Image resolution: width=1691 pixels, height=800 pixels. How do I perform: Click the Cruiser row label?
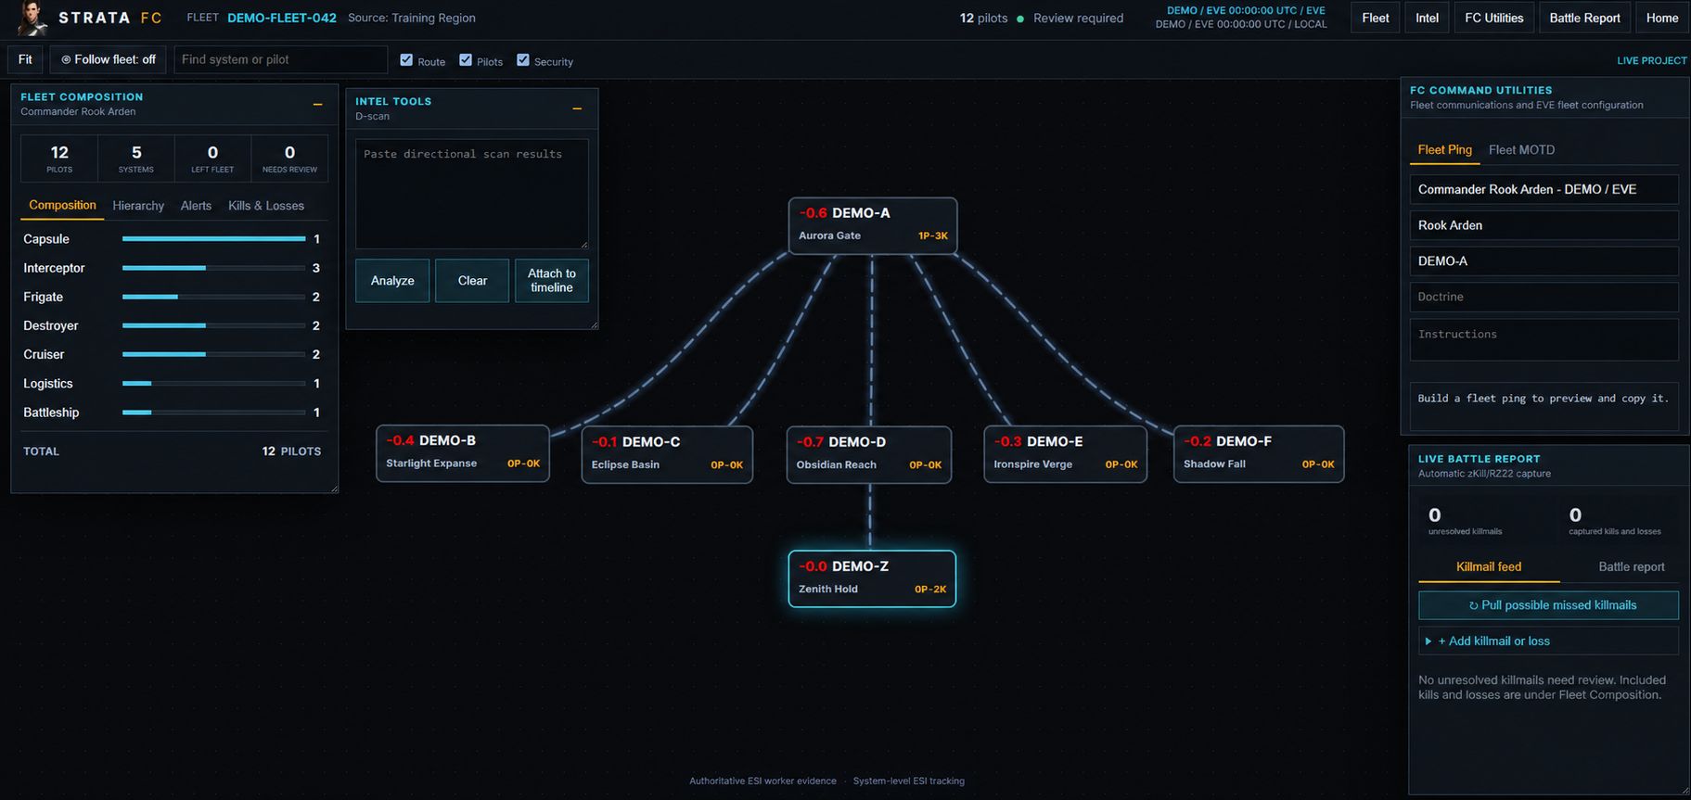pyautogui.click(x=44, y=354)
